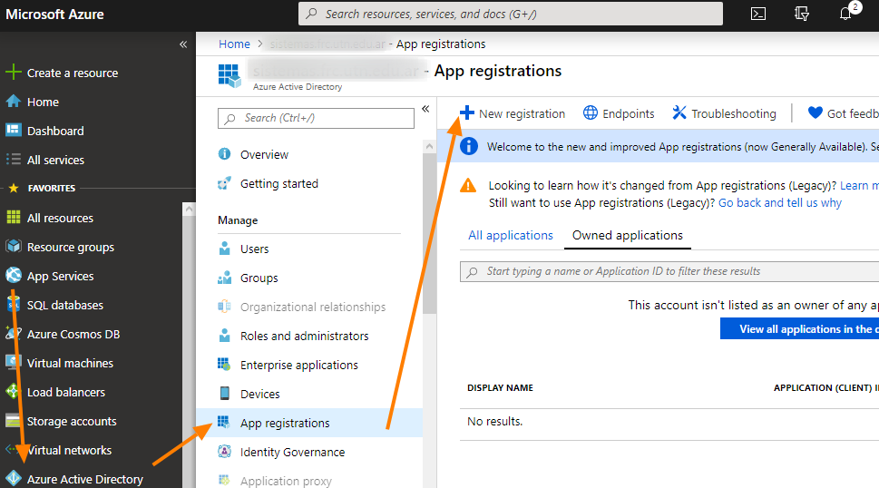The width and height of the screenshot is (879, 488).
Task: Click the FAVORITES section label
Action: [x=52, y=189]
